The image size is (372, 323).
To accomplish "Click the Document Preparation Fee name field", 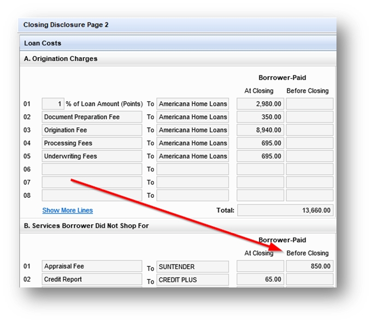I will pos(92,117).
